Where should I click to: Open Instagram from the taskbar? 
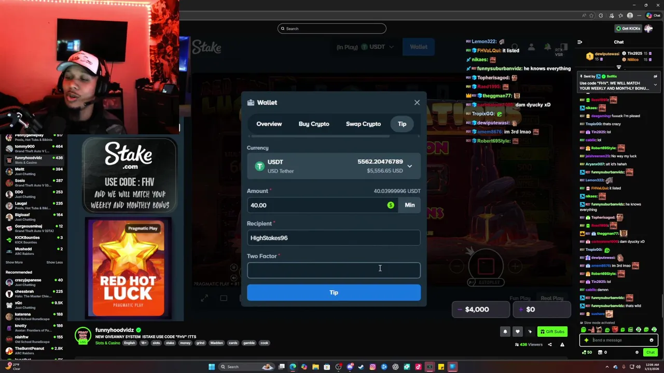point(372,367)
